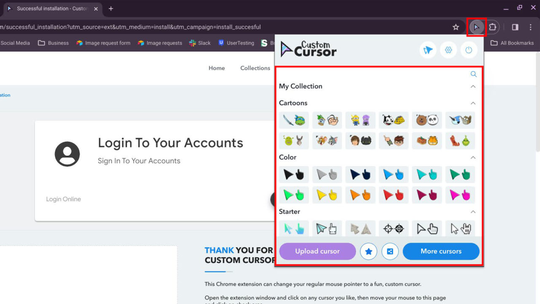Image resolution: width=540 pixels, height=304 pixels.
Task: Pick the purple Minion cursor
Action: click(x=360, y=120)
